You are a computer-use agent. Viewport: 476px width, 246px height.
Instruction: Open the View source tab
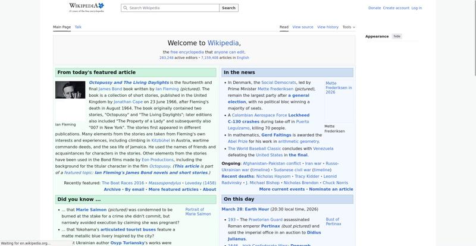[302, 27]
